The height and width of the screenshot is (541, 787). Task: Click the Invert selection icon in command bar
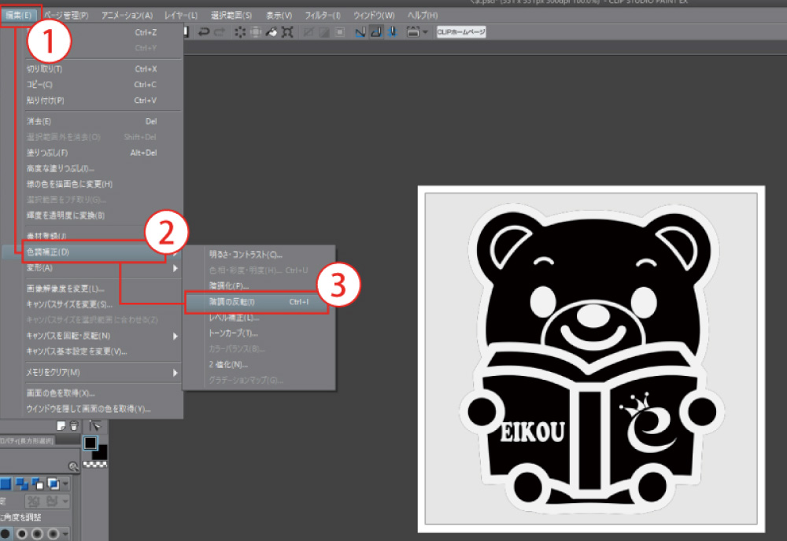pos(324,32)
